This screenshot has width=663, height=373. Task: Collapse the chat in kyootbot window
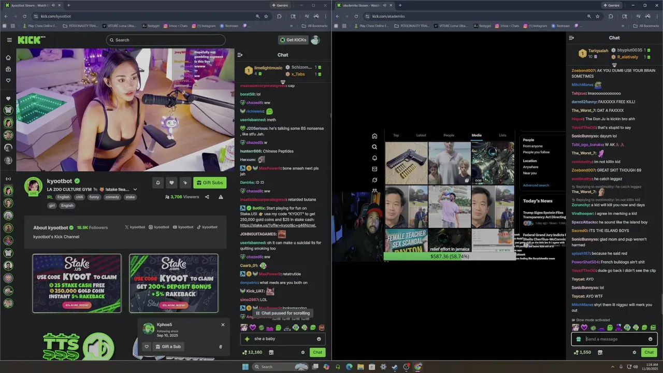pyautogui.click(x=240, y=55)
